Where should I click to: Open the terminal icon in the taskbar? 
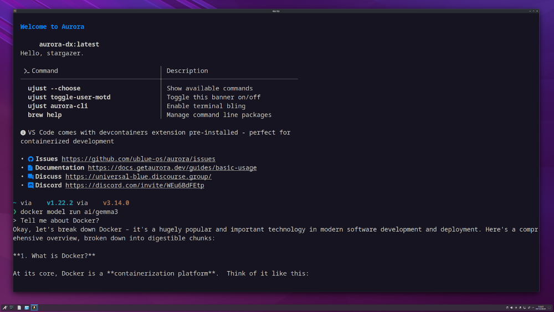12,308
